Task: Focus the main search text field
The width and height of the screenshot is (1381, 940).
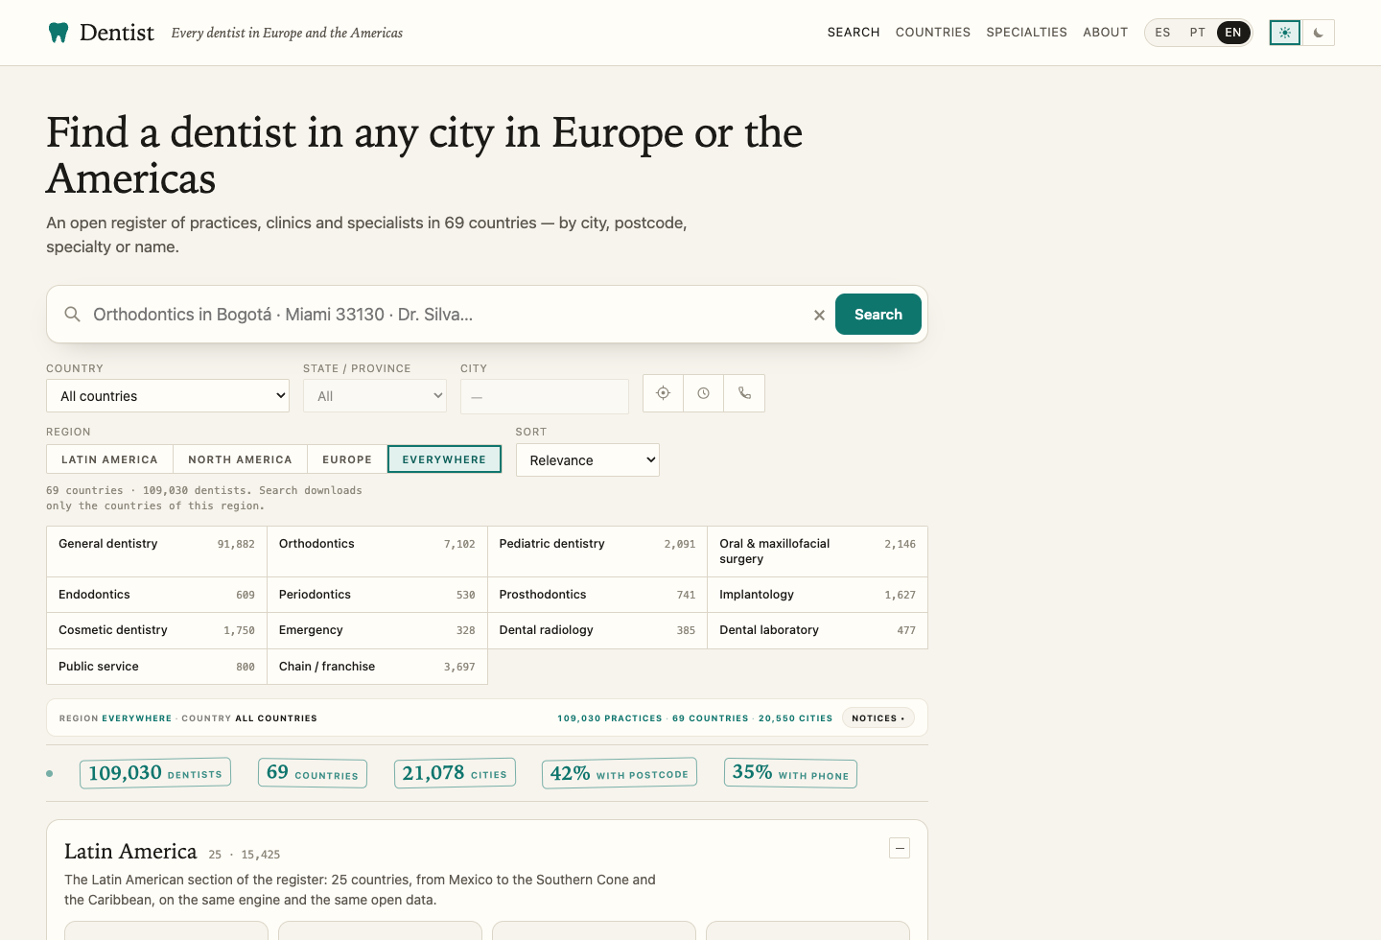Action: (x=446, y=315)
